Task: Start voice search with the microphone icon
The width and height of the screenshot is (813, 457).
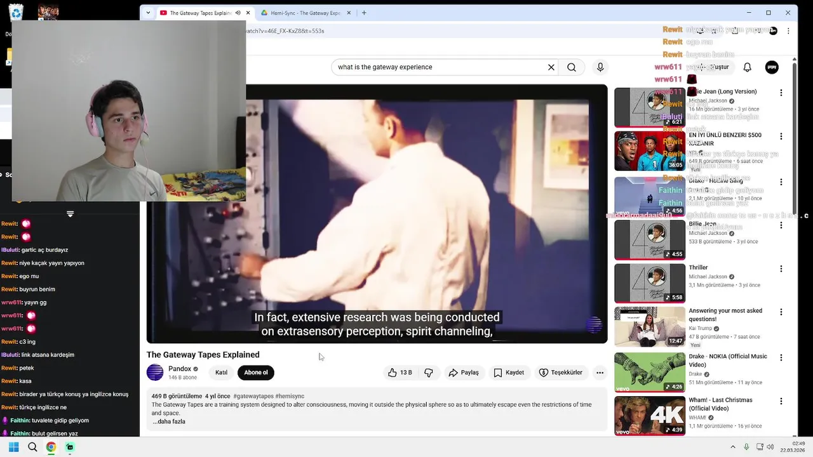Action: coord(600,67)
